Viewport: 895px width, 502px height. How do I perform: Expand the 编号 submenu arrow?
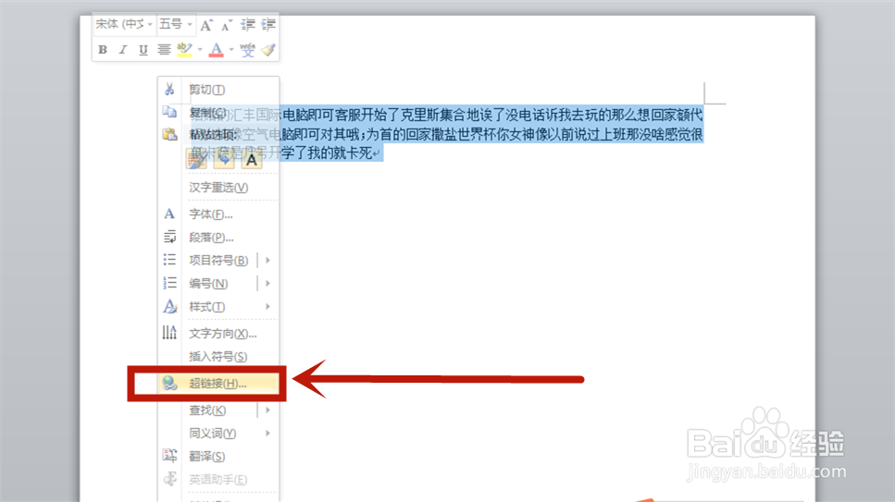coord(267,284)
